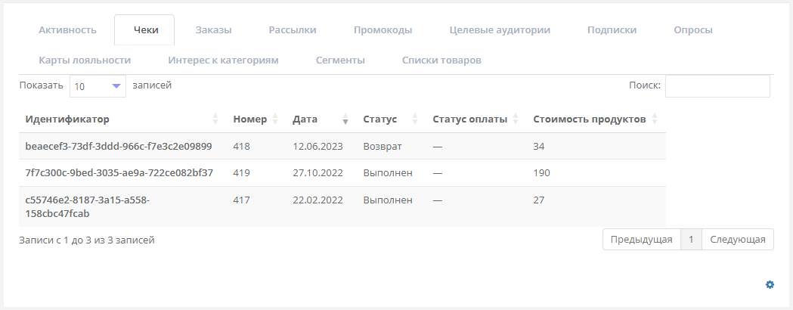The image size is (793, 310).
Task: Focus the Поиск search field
Action: (x=717, y=86)
